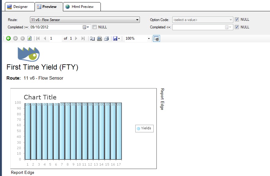Go to First Page in the report toolbar

38,38
